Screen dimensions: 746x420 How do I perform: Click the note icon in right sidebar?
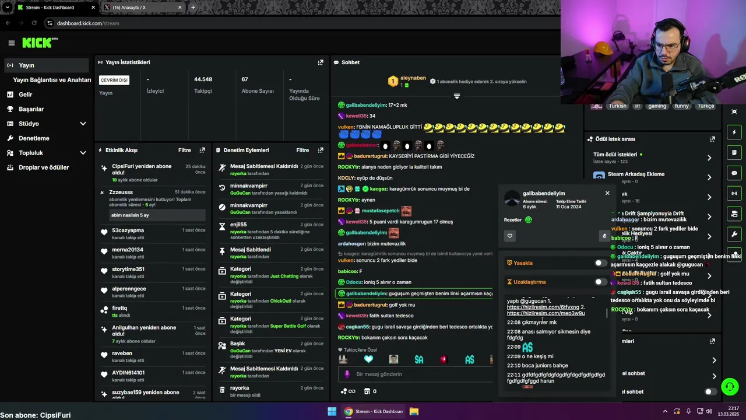point(734,153)
